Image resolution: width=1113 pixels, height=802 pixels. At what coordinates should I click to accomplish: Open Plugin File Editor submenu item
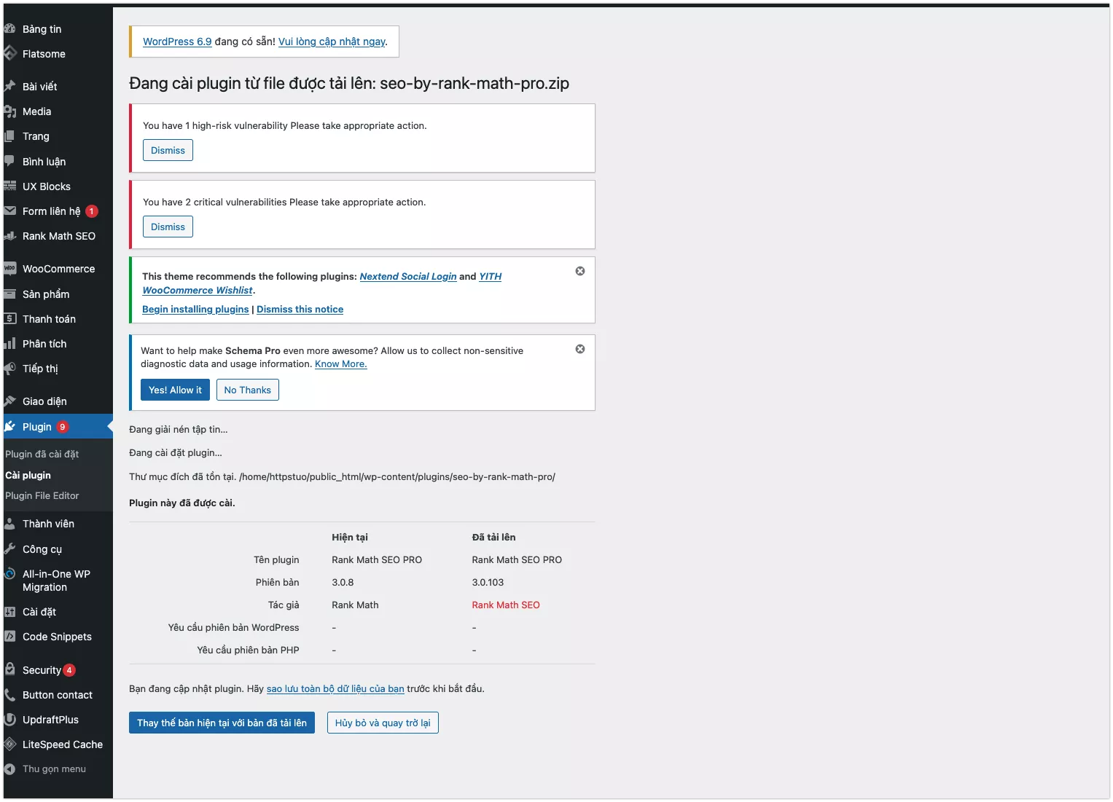pos(42,495)
